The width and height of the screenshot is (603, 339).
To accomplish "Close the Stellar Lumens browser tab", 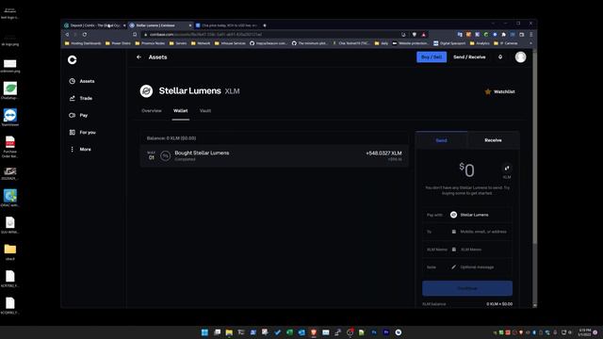I will click(x=190, y=25).
